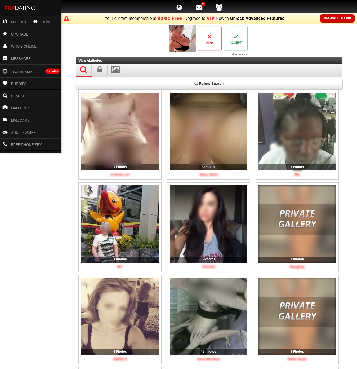Screen dimensions: 357x369
Task: Click the Deny button
Action: 209,39
